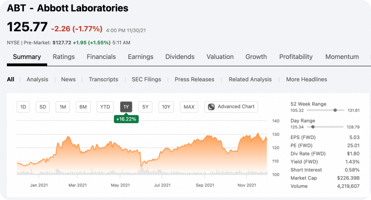This screenshot has height=200, width=371.
Task: Select the 5Y chart range
Action: point(145,107)
